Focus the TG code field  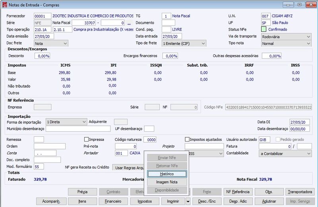click(x=166, y=16)
